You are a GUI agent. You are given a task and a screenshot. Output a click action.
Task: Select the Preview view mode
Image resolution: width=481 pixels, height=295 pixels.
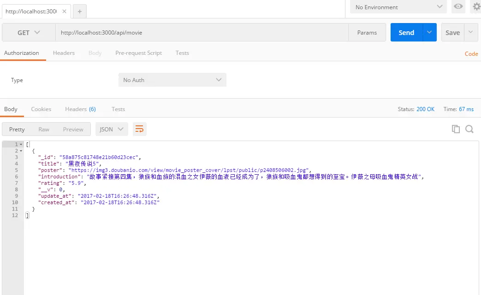(73, 129)
